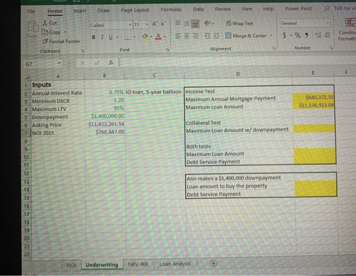This screenshot has height=276, width=356.
Task: Click the Tell me search magnifier
Action: 327,9
